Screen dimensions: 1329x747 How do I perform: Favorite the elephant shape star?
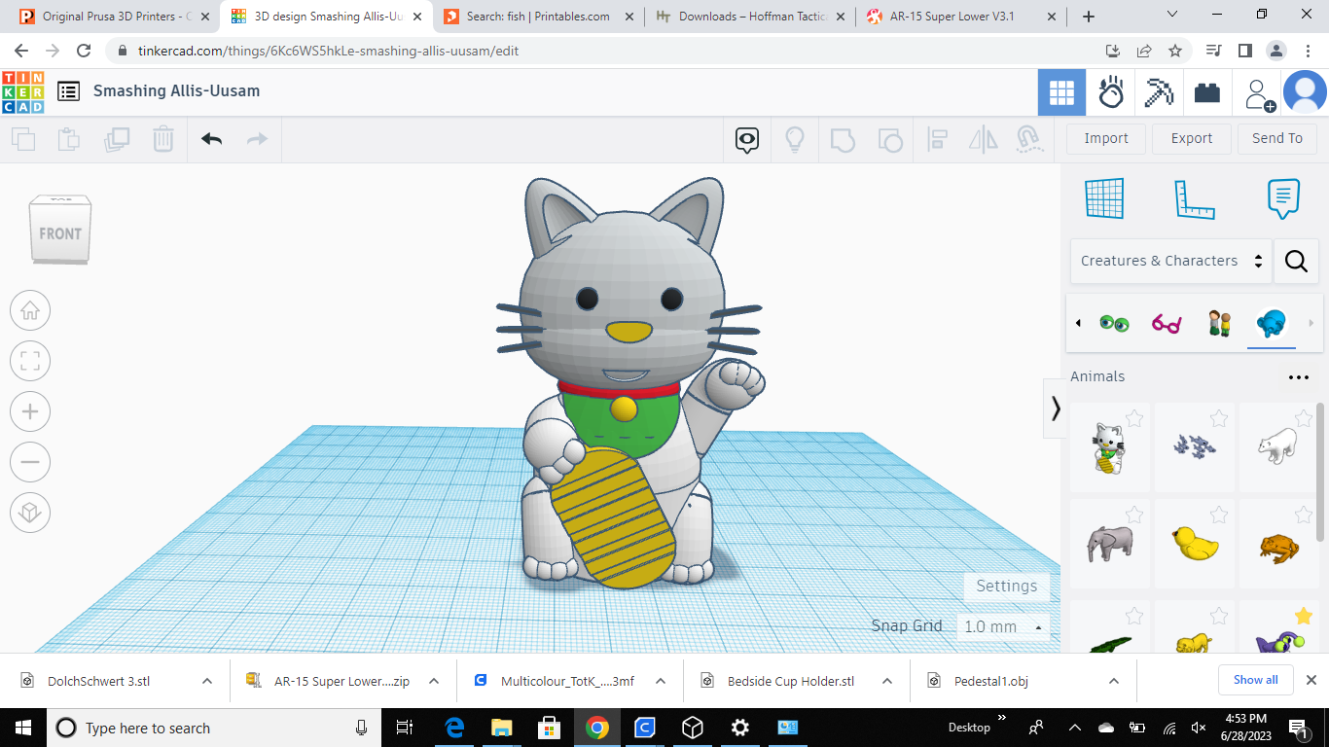[1134, 515]
